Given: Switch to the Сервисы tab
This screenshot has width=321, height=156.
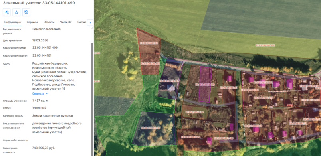Looking at the screenshot, I should (x=32, y=22).
